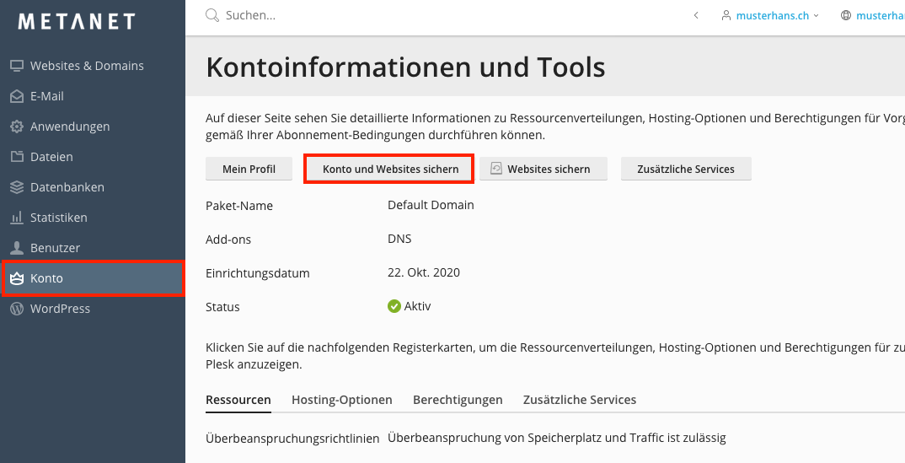
Task: Click the Datenbanken stack icon
Action: 16,187
